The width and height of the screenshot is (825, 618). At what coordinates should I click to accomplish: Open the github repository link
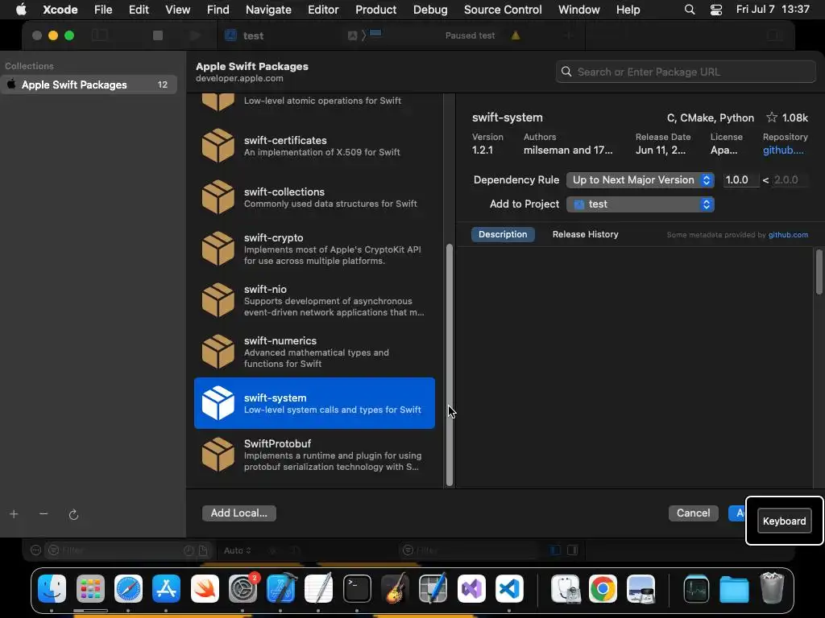(x=783, y=150)
